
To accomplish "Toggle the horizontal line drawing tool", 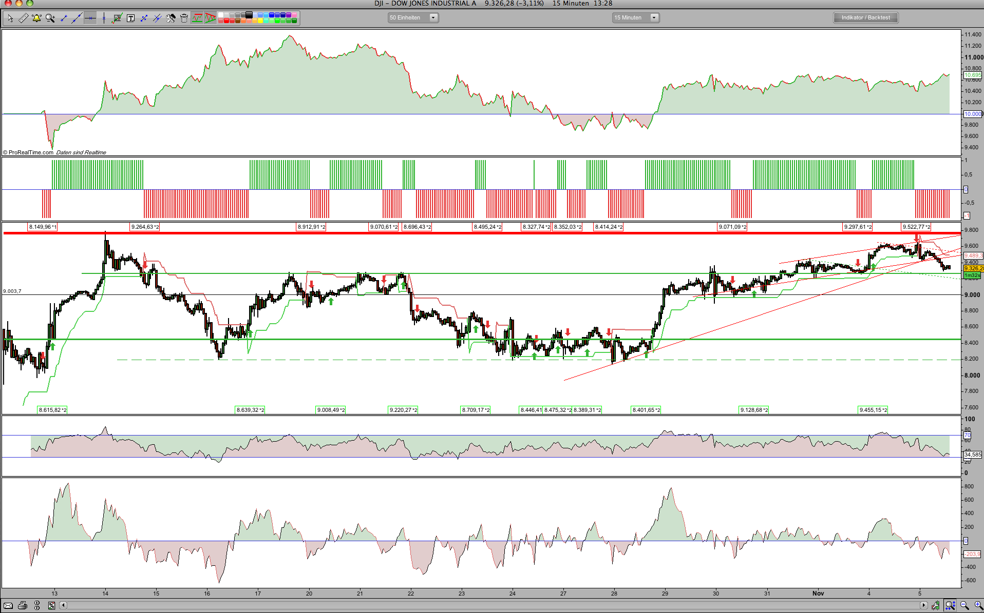I will (x=90, y=18).
